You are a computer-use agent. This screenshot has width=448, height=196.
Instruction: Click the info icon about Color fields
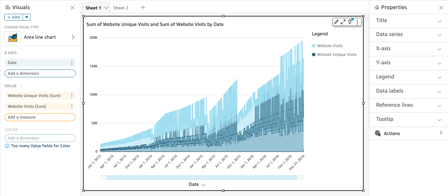[x=7, y=146]
